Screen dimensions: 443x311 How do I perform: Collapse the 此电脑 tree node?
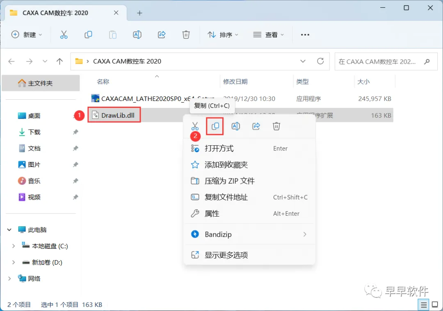click(x=9, y=230)
